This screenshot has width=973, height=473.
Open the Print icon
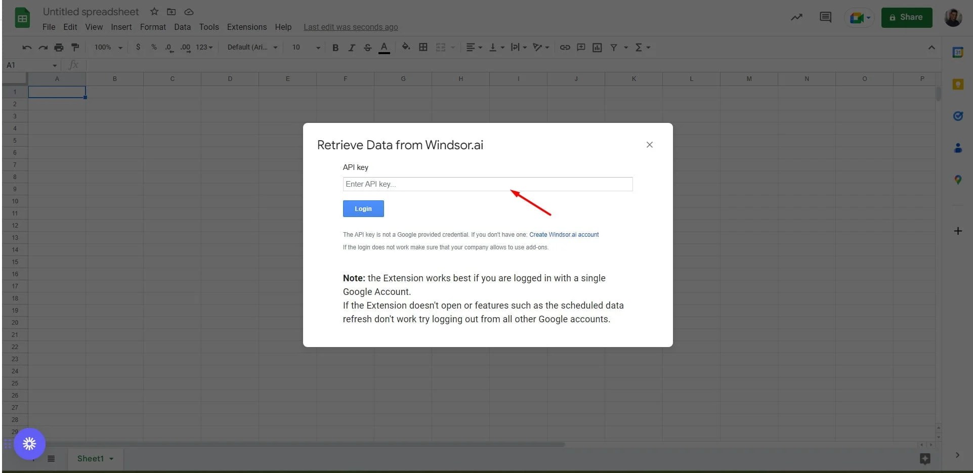point(59,47)
